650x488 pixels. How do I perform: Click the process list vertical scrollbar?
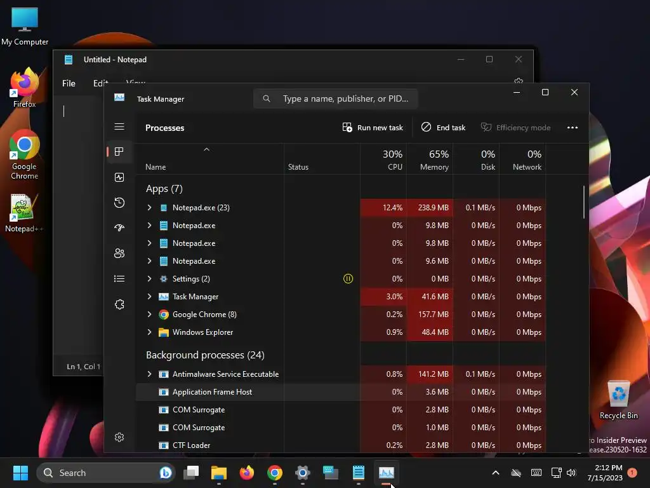pos(584,202)
